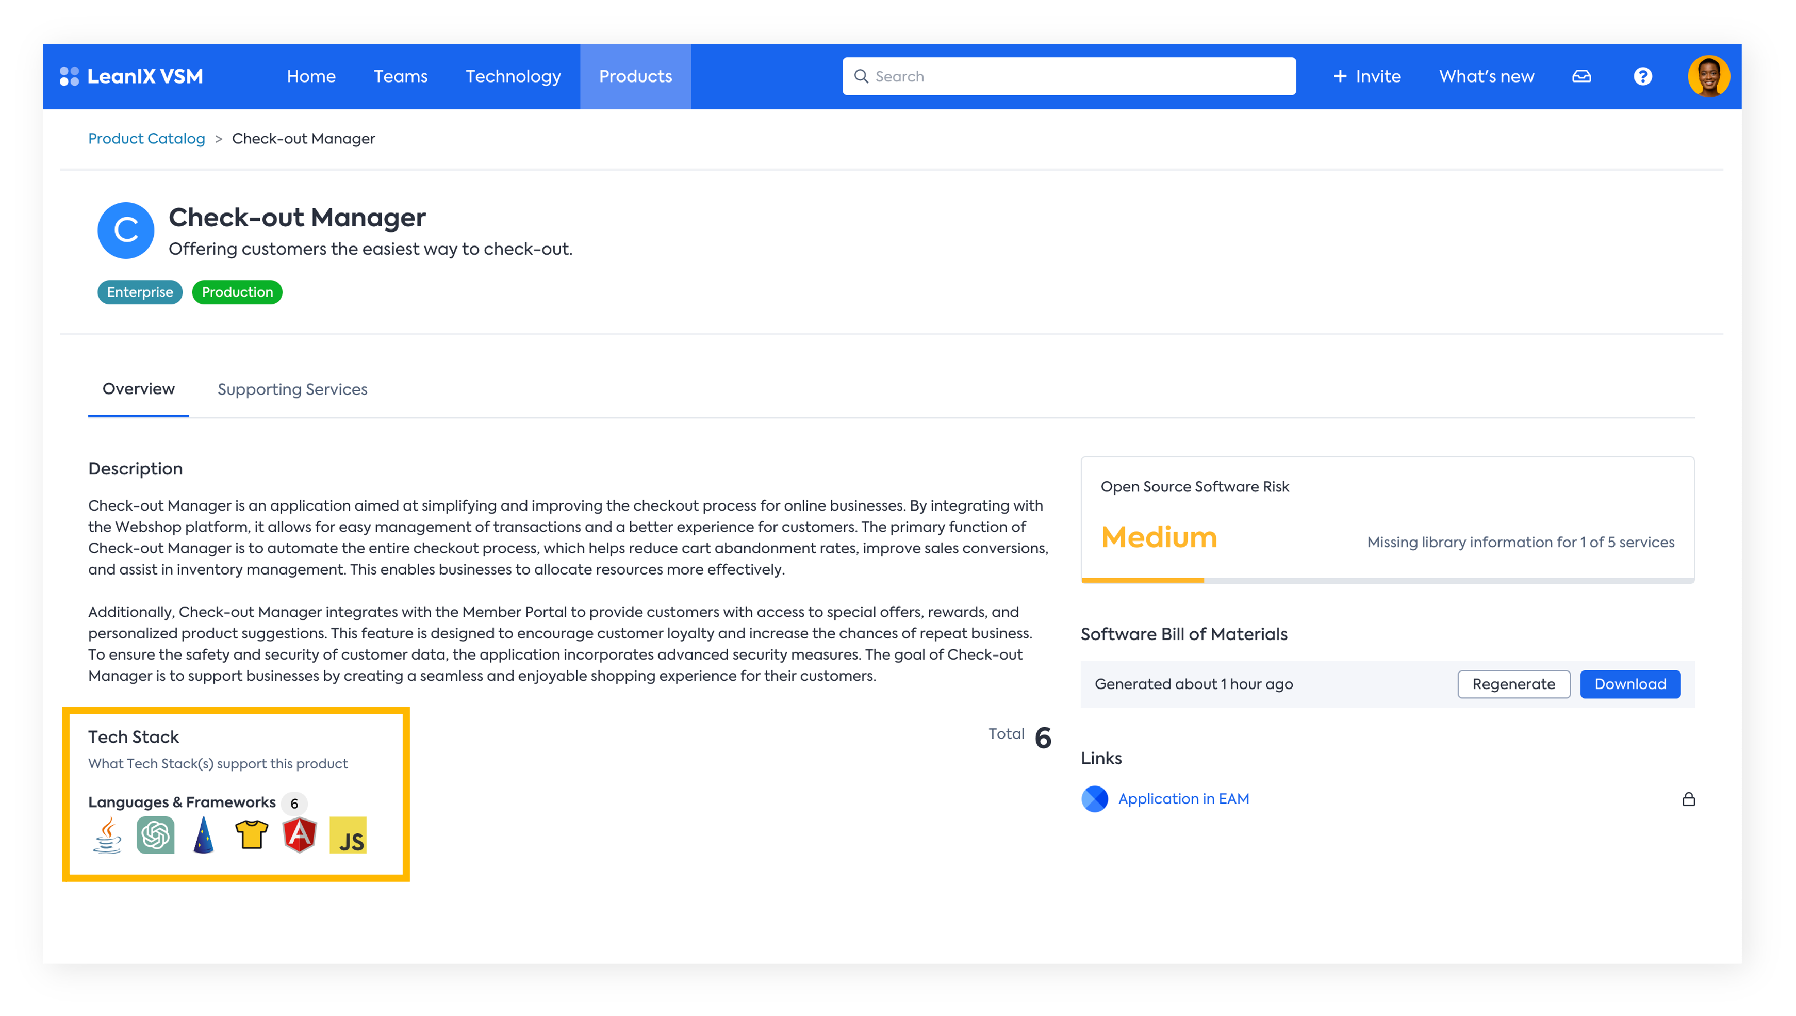Image resolution: width=1796 pixels, height=1016 pixels.
Task: Click the blue C product avatar
Action: [125, 230]
